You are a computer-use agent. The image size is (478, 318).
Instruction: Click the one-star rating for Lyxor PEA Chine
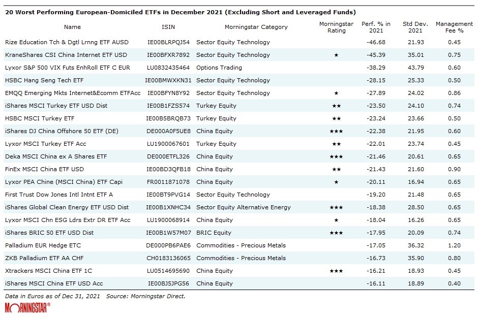click(336, 182)
